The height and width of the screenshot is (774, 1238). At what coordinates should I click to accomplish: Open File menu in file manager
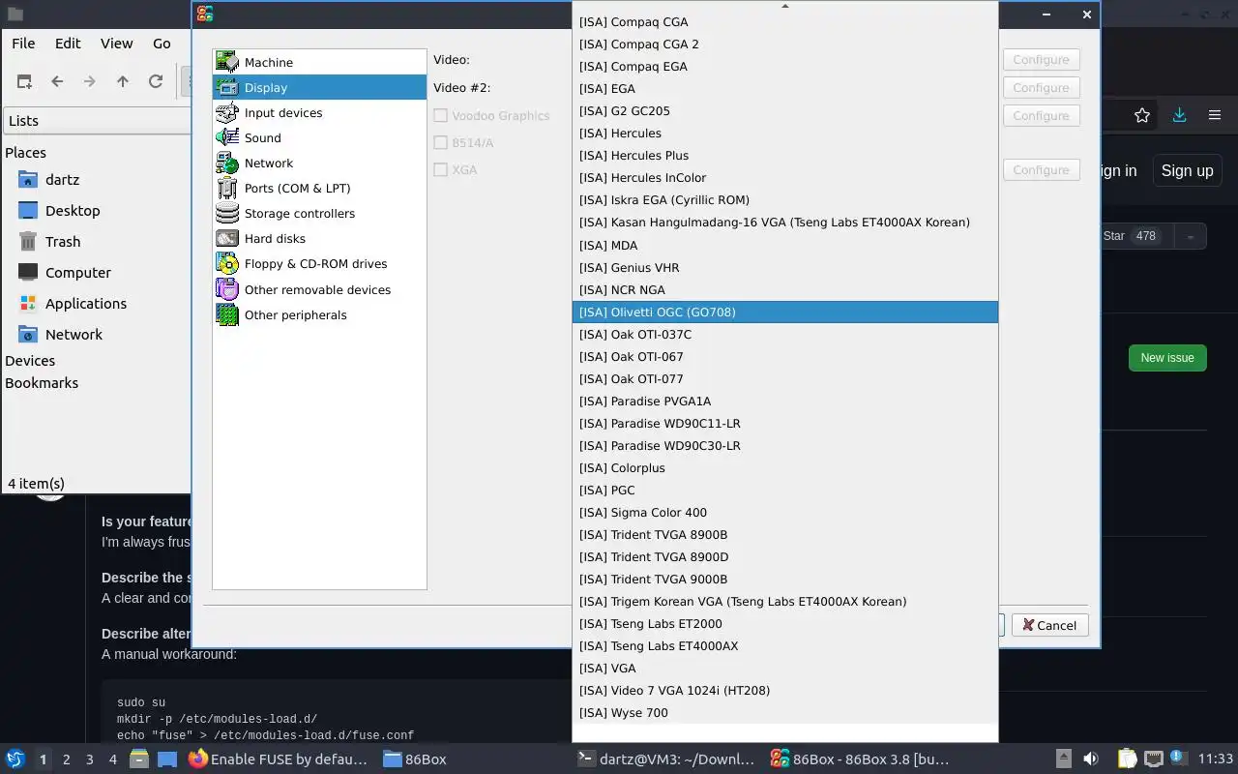[x=23, y=43]
